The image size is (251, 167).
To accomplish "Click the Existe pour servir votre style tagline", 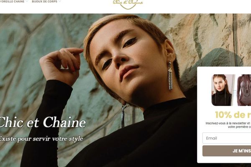I will click(41, 139).
